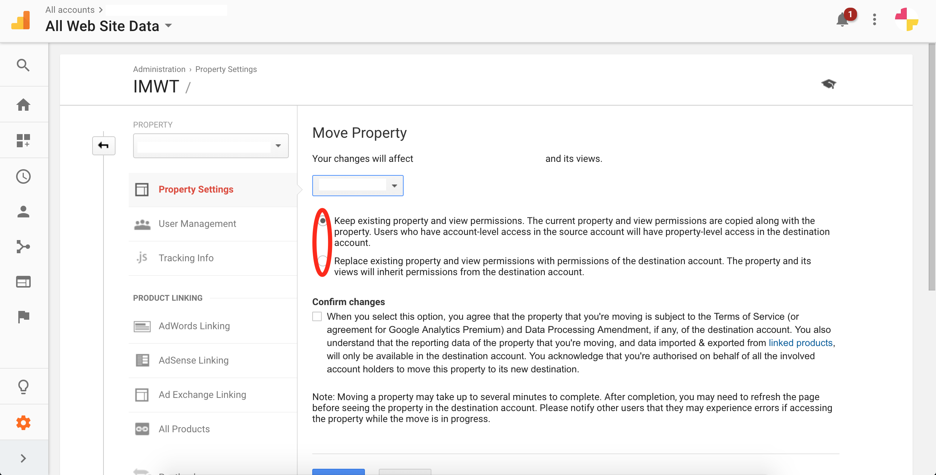Screen dimensions: 936x475
Task: Follow the linked products link
Action: coord(800,343)
